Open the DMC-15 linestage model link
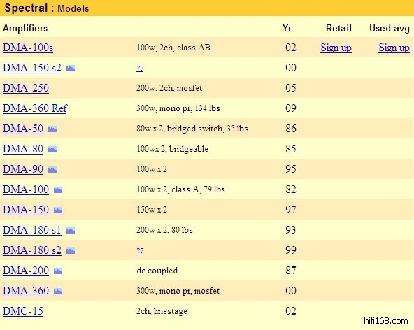This screenshot has width=414, height=330. coord(23,311)
